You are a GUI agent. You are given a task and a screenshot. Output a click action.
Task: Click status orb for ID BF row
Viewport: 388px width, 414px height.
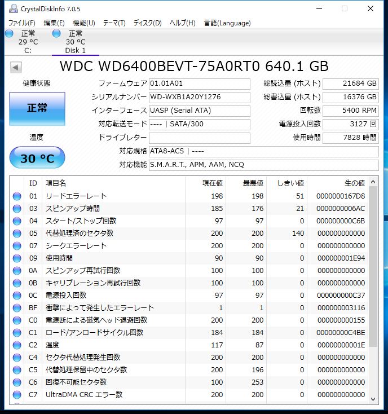(17, 308)
